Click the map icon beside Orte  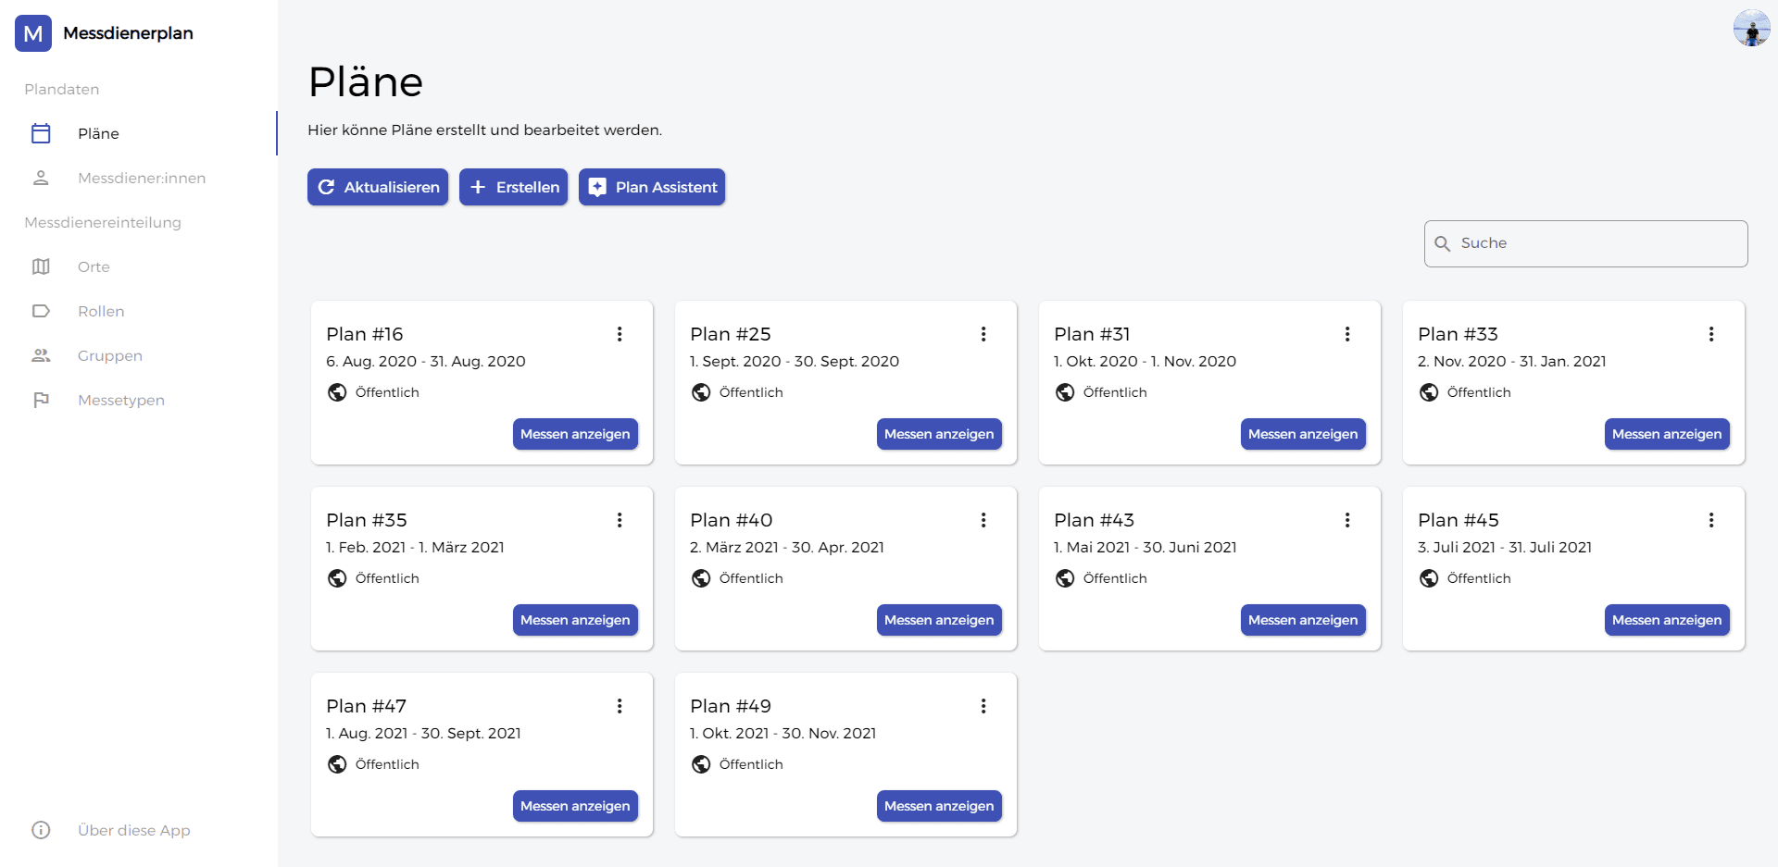coord(41,266)
